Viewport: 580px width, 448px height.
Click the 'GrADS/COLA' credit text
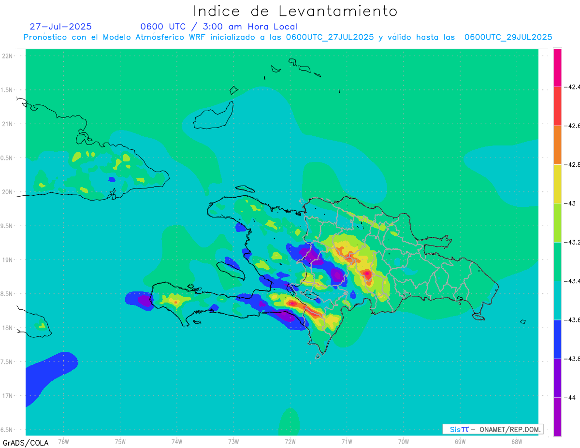(26, 443)
